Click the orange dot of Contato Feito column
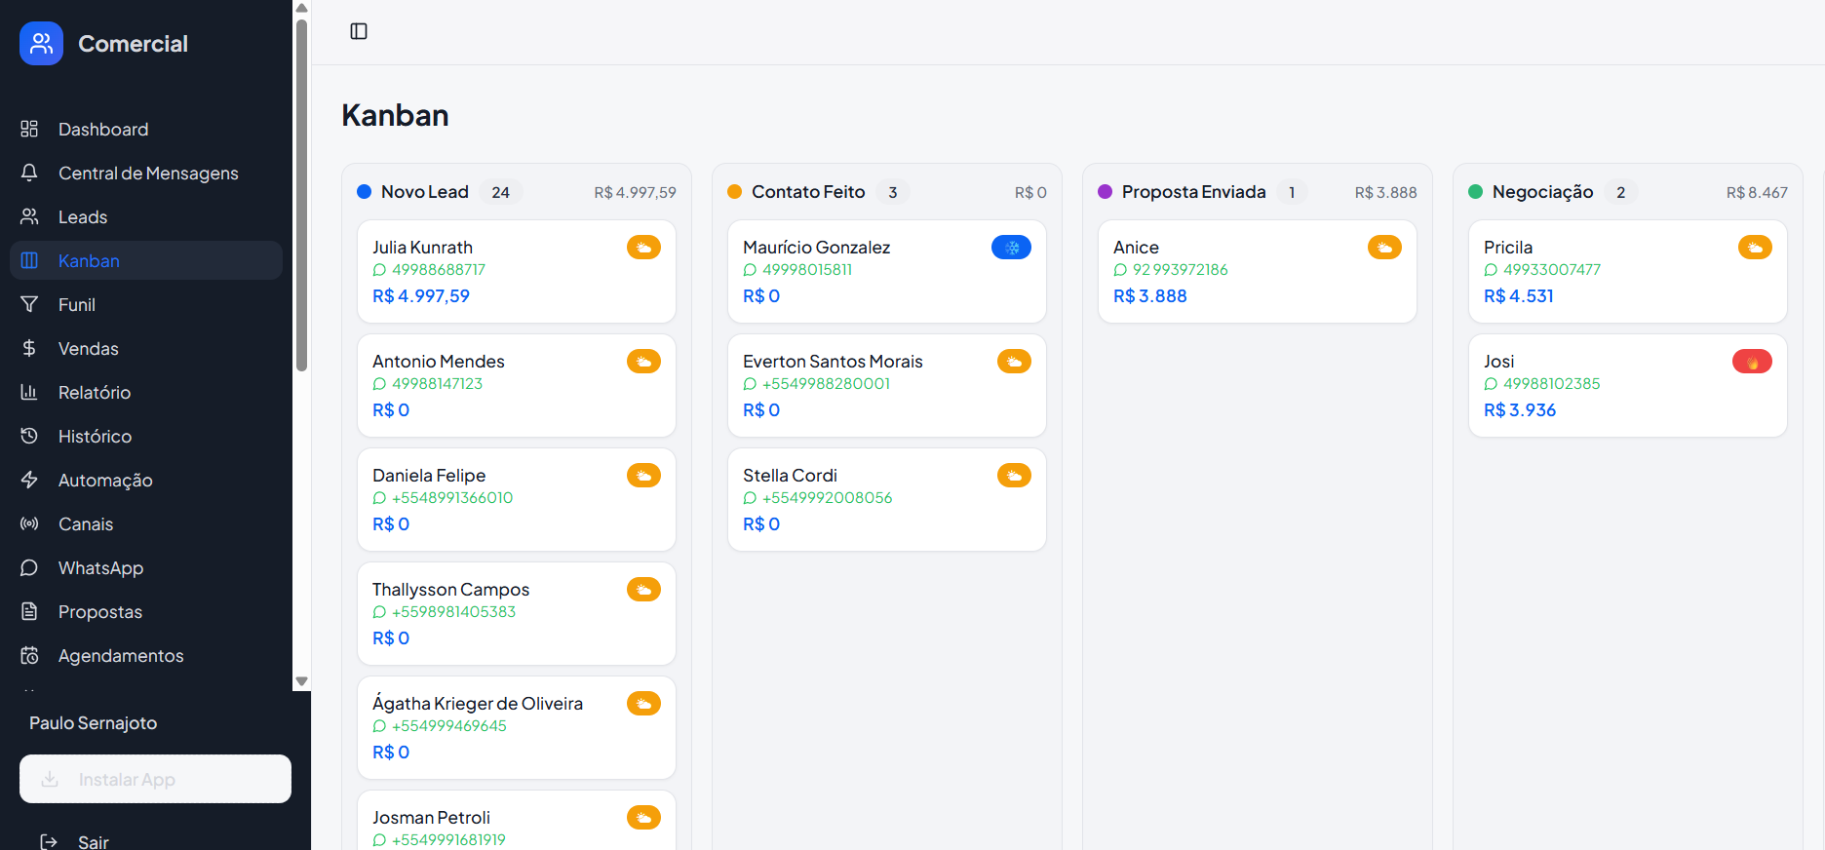Viewport: 1825px width, 850px height. point(735,192)
